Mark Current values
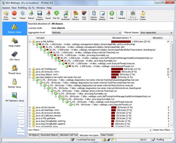The width and height of the screenshot is (176, 143). click(x=143, y=16)
